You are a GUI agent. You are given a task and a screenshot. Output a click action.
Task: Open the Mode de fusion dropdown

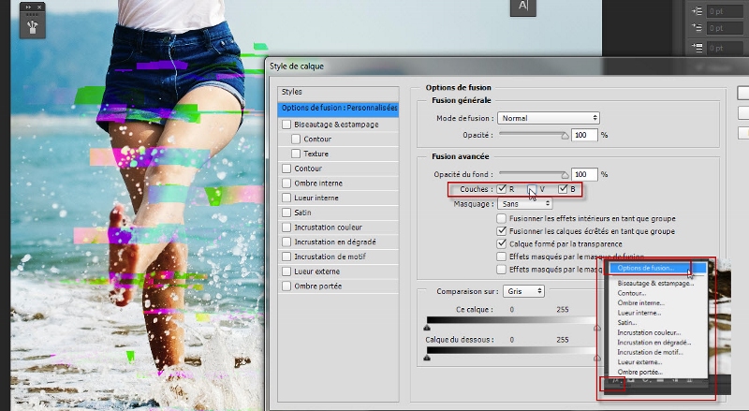[548, 118]
